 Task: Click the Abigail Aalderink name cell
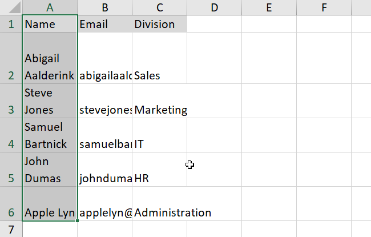[50, 67]
